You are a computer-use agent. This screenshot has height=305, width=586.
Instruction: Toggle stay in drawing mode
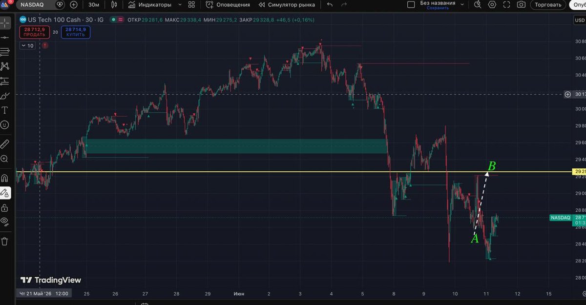(5, 192)
